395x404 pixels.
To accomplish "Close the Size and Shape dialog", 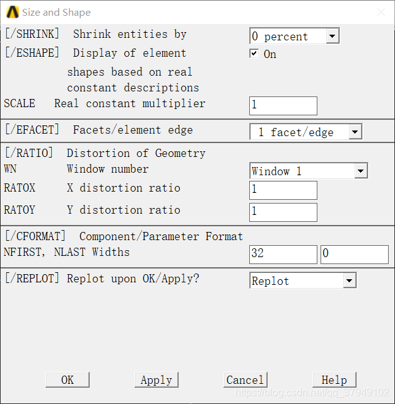I will pos(380,12).
